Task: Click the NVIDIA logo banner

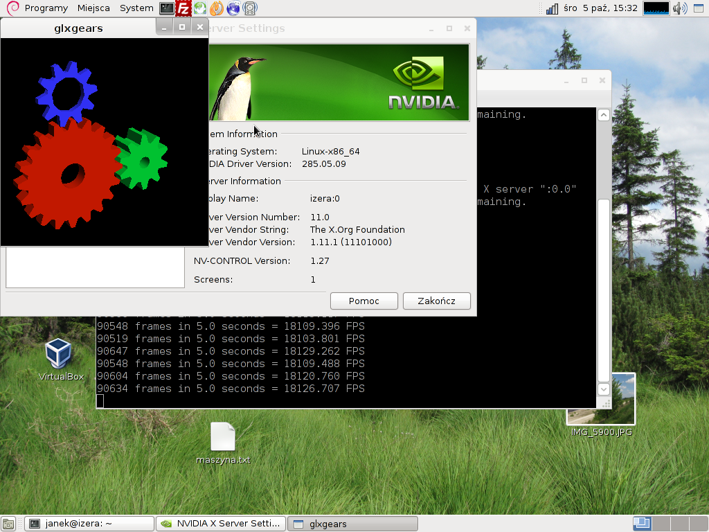Action: click(x=339, y=82)
